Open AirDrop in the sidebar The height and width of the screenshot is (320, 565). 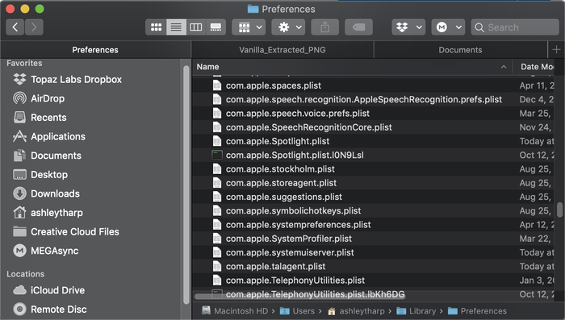pyautogui.click(x=48, y=98)
